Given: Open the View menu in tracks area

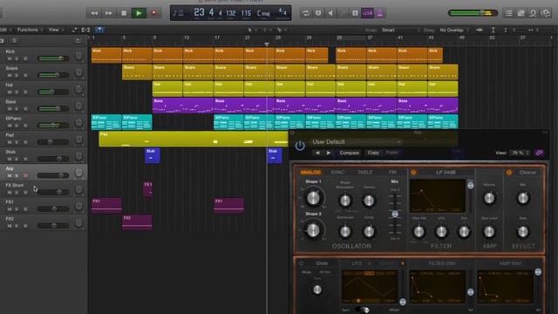Looking at the screenshot, I should [56, 30].
